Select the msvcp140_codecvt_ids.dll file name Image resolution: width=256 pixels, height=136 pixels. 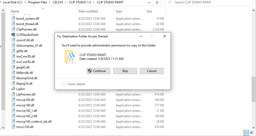[x=34, y=121]
